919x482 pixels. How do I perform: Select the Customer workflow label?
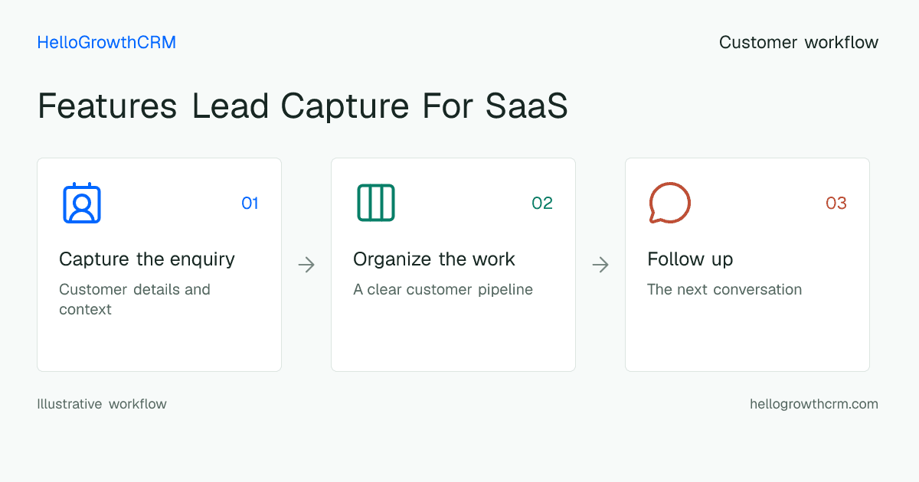coord(799,43)
